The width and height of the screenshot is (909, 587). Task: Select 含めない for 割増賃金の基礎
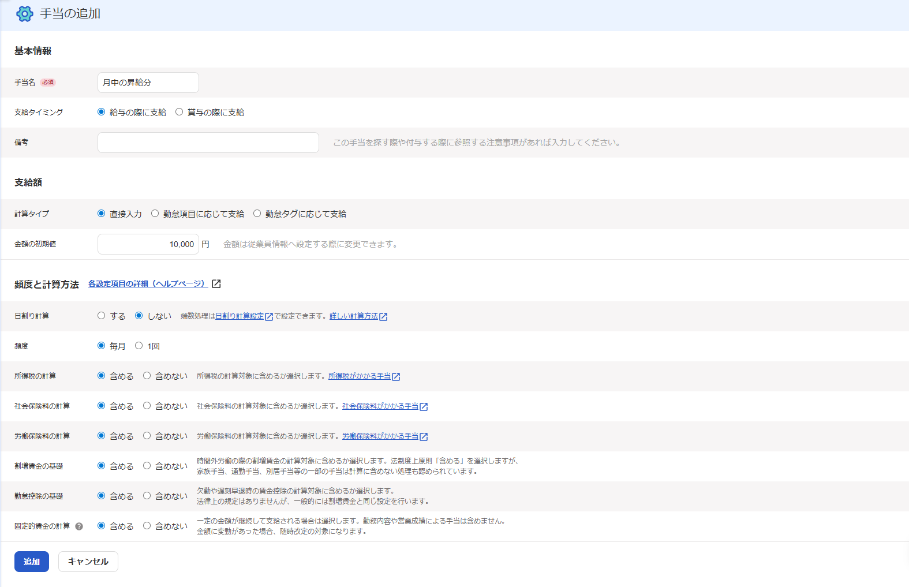coord(147,466)
